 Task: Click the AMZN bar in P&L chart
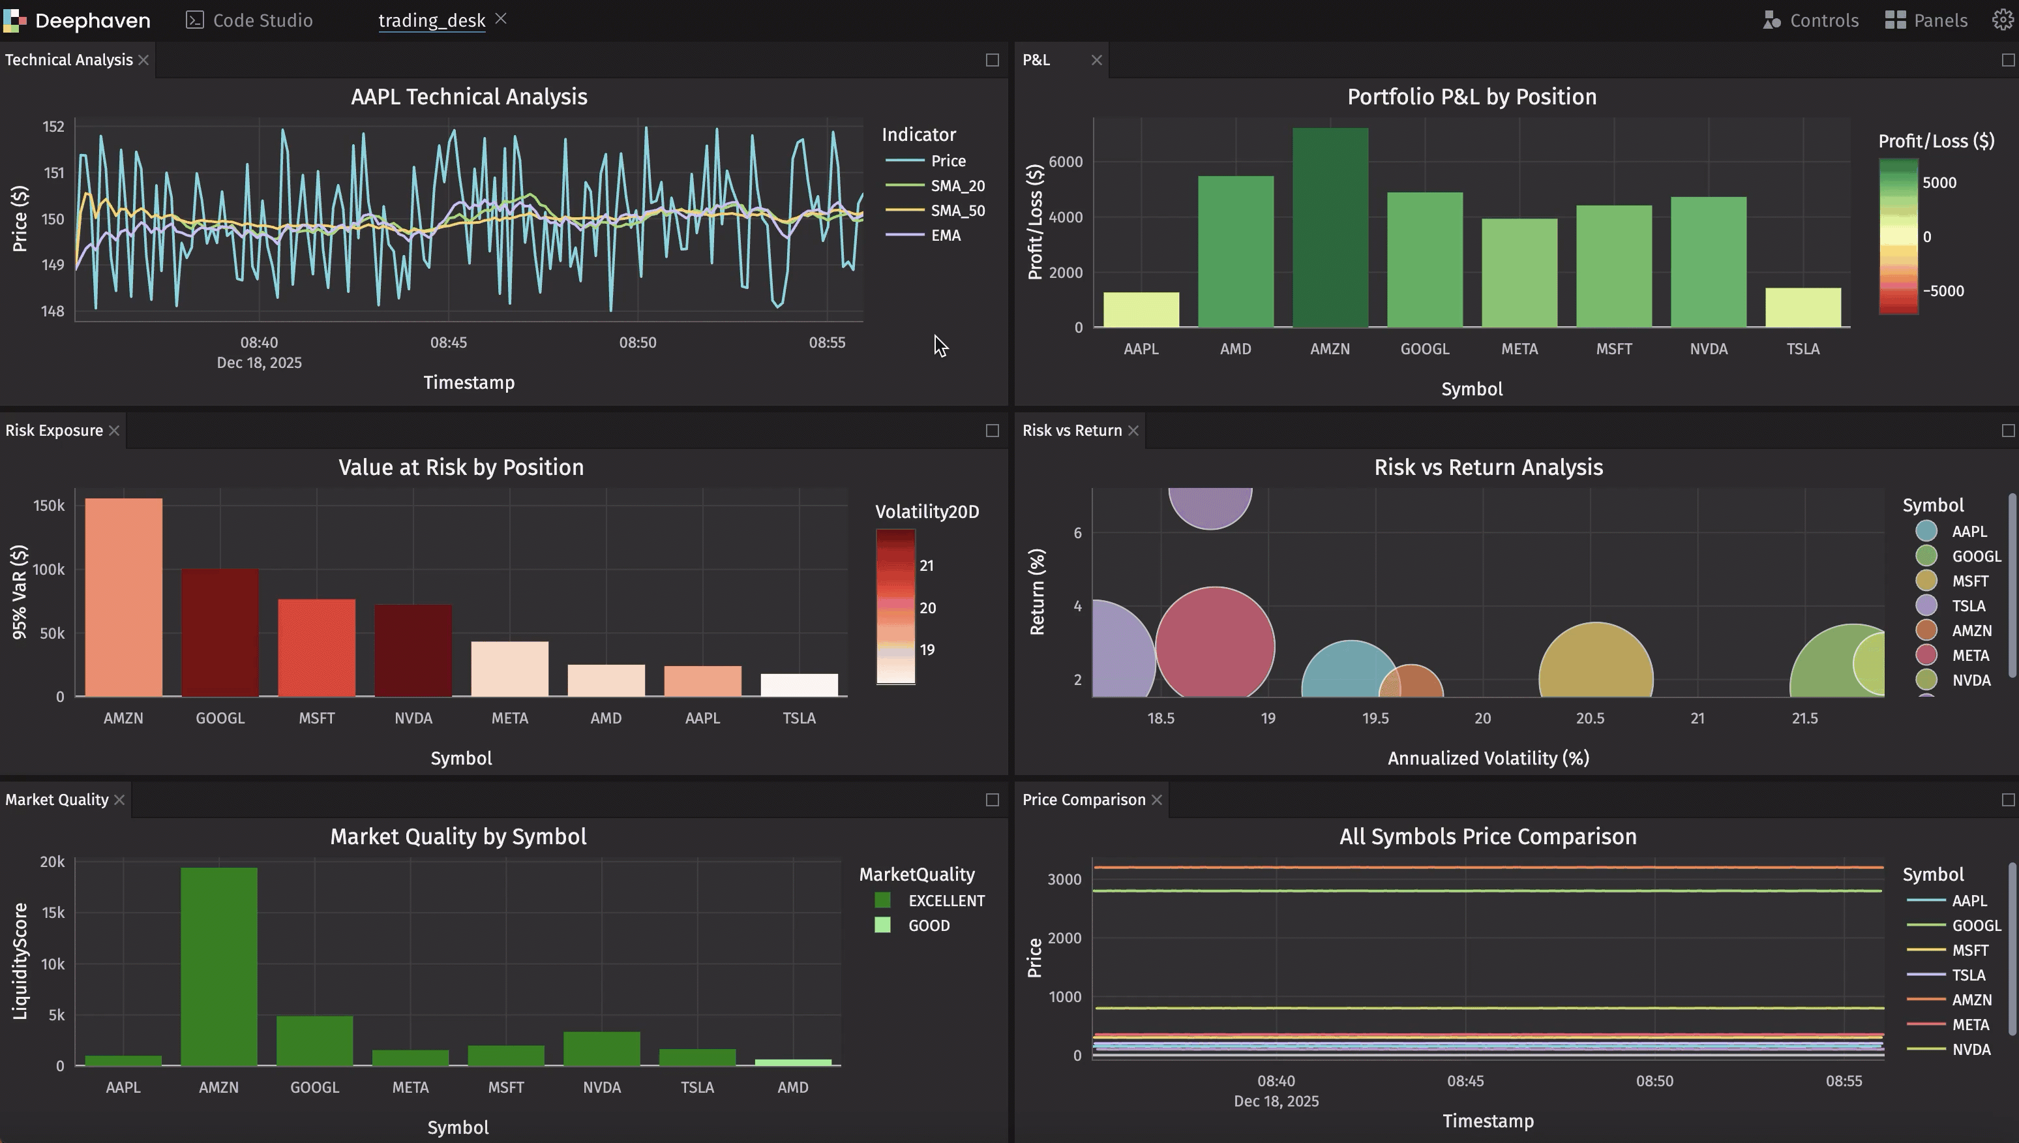pyautogui.click(x=1330, y=228)
